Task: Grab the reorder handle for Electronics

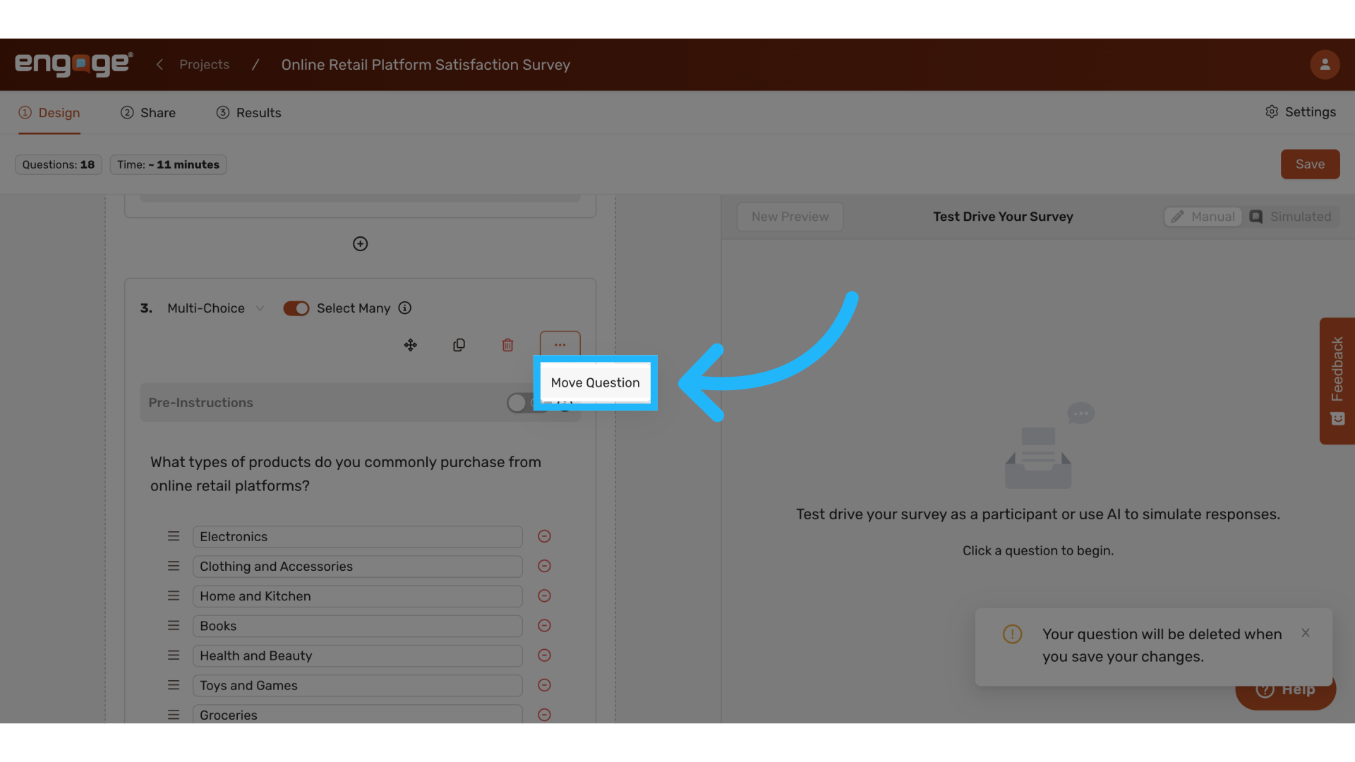Action: (x=174, y=536)
